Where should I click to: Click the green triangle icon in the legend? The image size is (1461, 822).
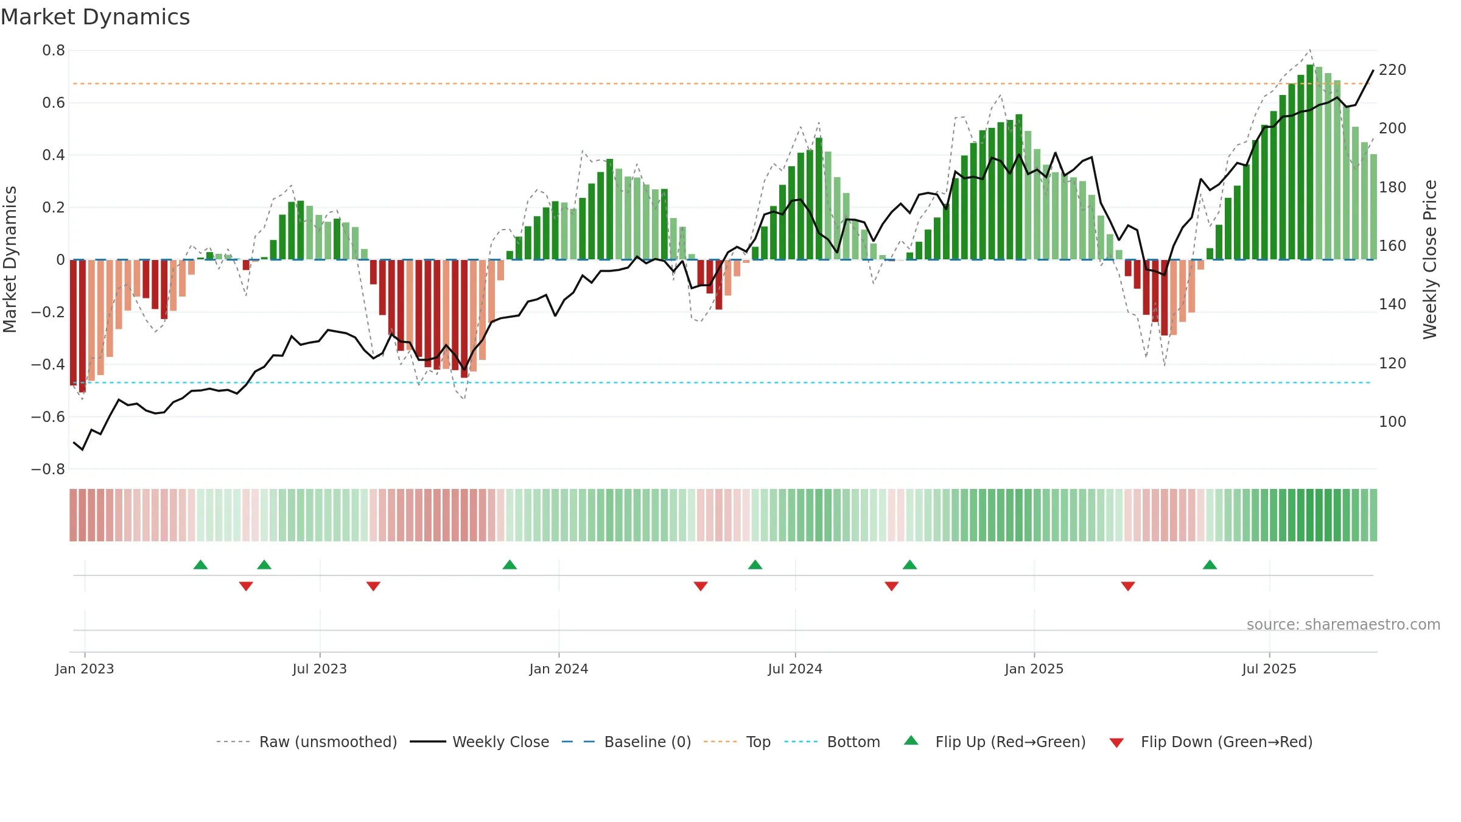coord(911,740)
